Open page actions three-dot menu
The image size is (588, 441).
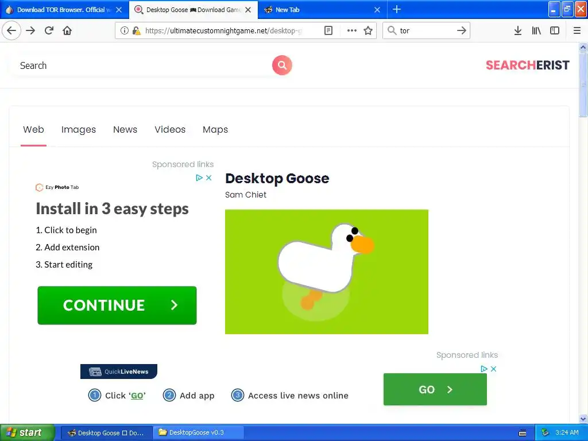click(352, 30)
